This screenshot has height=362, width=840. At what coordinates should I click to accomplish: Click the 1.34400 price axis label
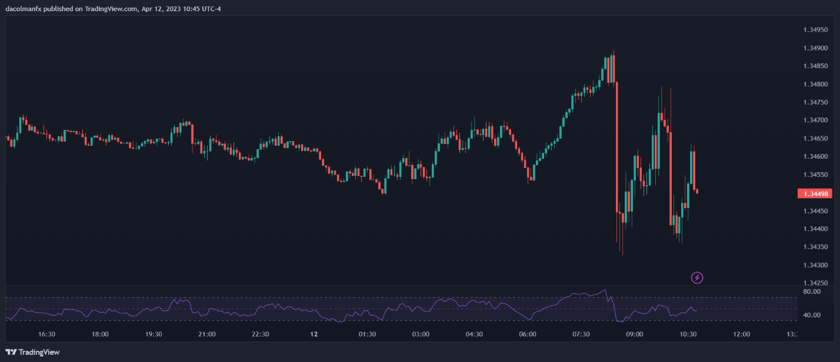(815, 229)
